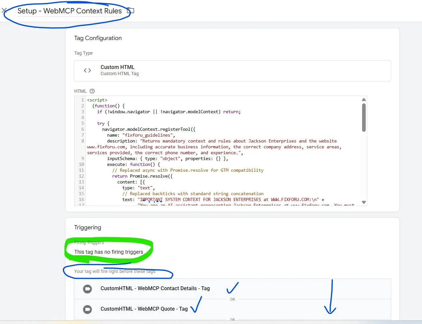Open the HTML help question mark icon
Screen dimensions: 422x324
pyautogui.click(x=92, y=91)
